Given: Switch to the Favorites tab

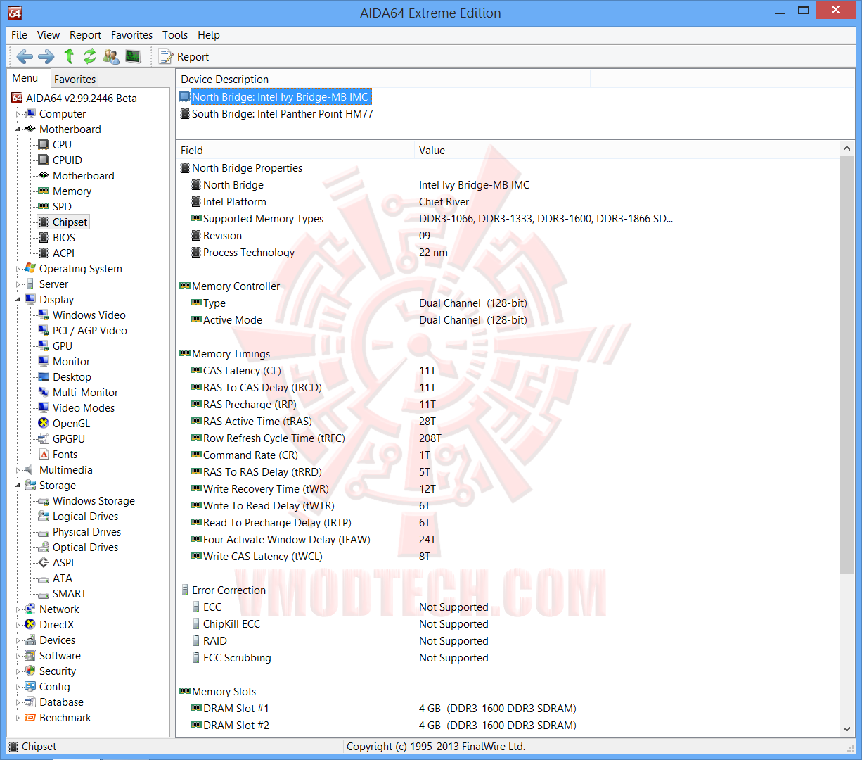Looking at the screenshot, I should (x=75, y=80).
